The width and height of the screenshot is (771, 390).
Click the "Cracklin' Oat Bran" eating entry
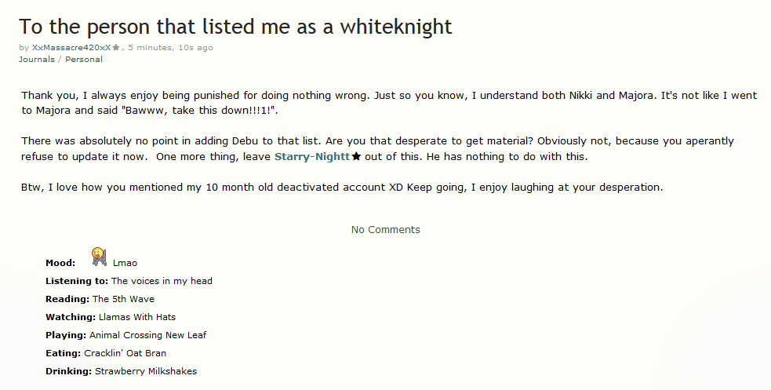(125, 353)
